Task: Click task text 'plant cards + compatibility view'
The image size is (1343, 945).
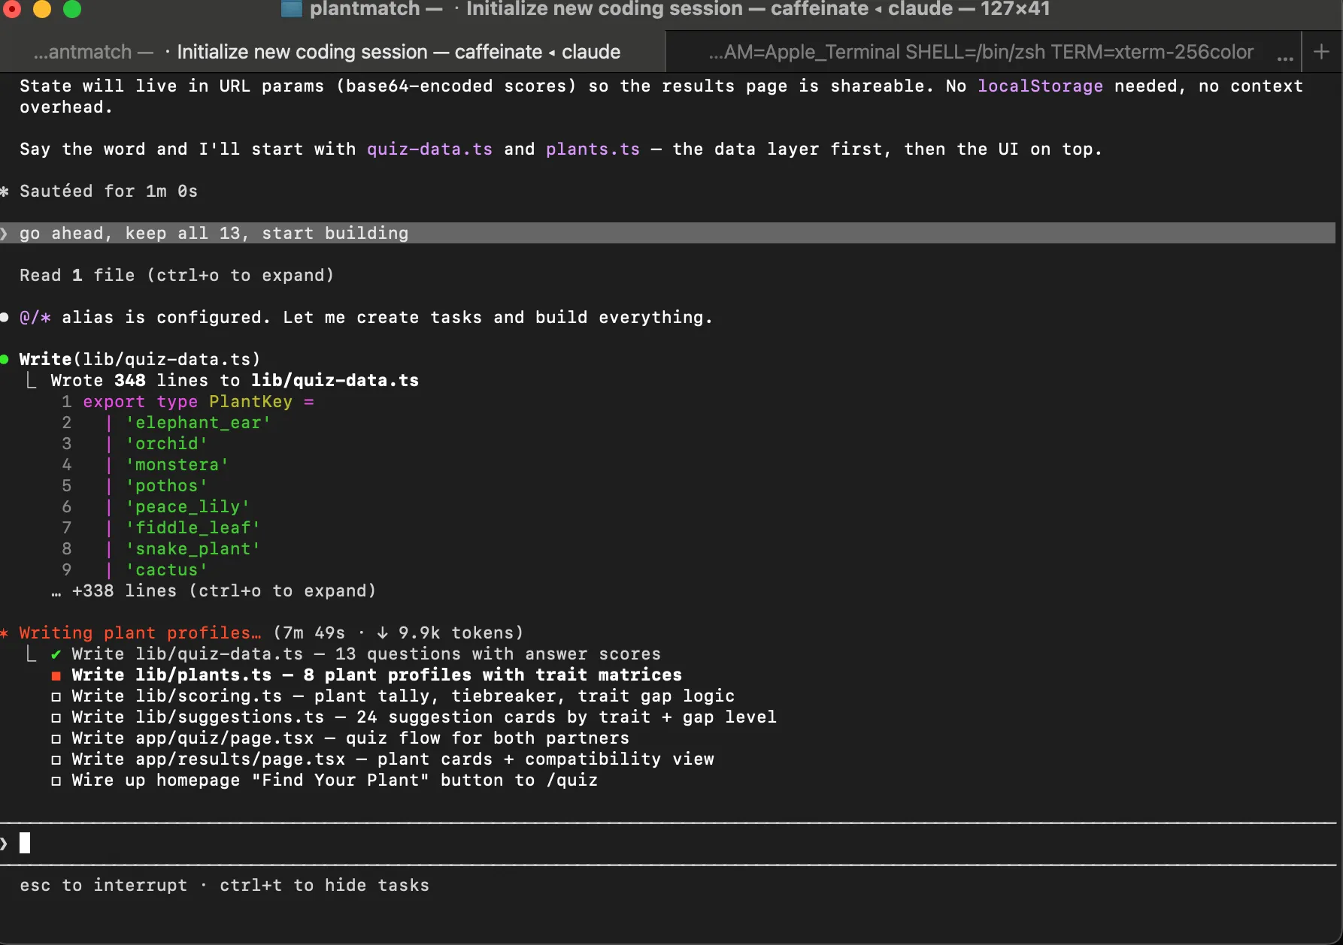Action: tap(545, 759)
